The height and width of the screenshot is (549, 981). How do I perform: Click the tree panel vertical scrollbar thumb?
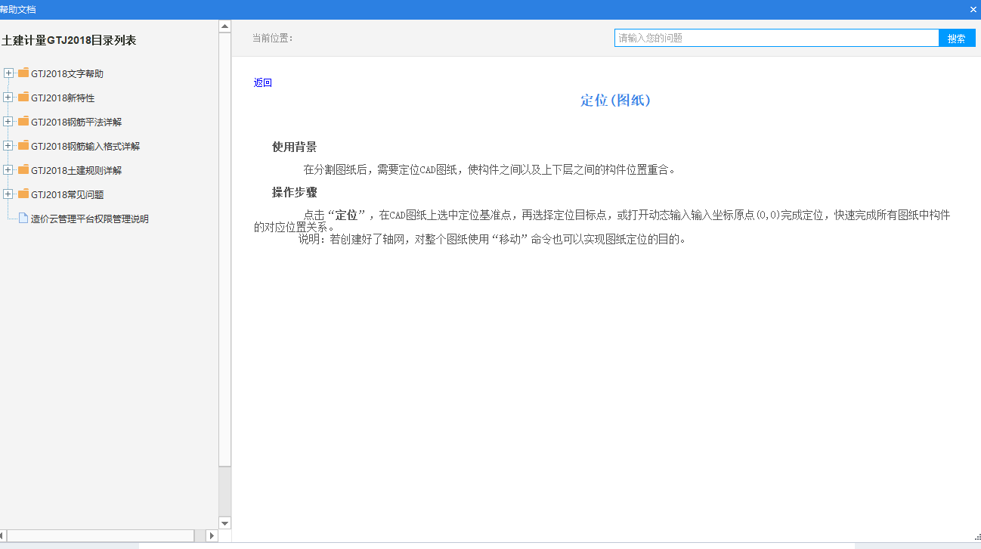tap(224, 250)
